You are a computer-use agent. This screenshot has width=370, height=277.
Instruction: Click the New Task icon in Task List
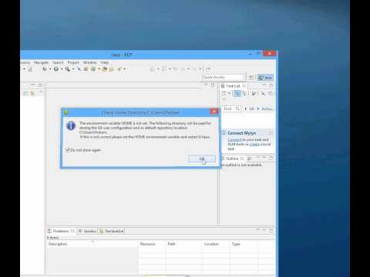click(224, 94)
